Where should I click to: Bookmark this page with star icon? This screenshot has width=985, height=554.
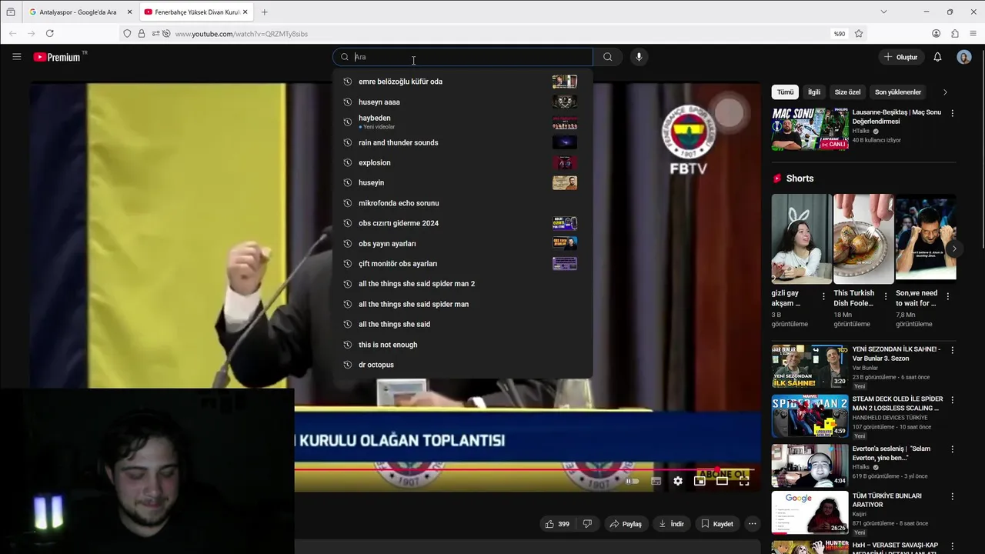tap(859, 33)
